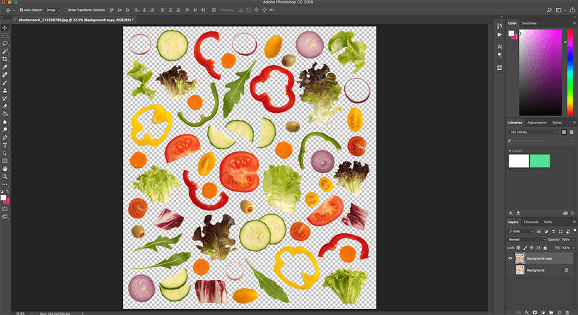Select the Background layer thumbnail
578x315 pixels.
point(520,270)
